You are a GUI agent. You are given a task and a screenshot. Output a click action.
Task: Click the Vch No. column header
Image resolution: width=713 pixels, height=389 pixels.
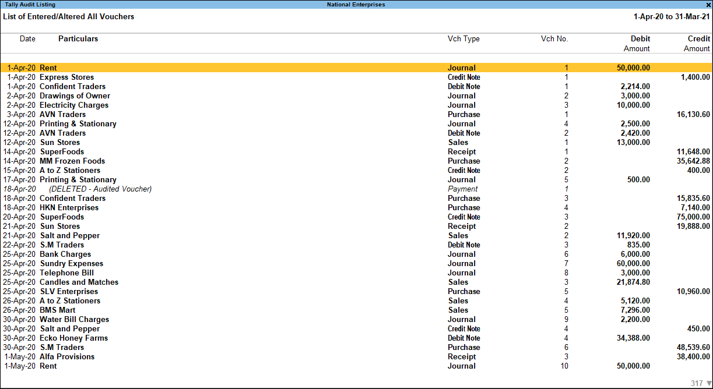tap(554, 39)
